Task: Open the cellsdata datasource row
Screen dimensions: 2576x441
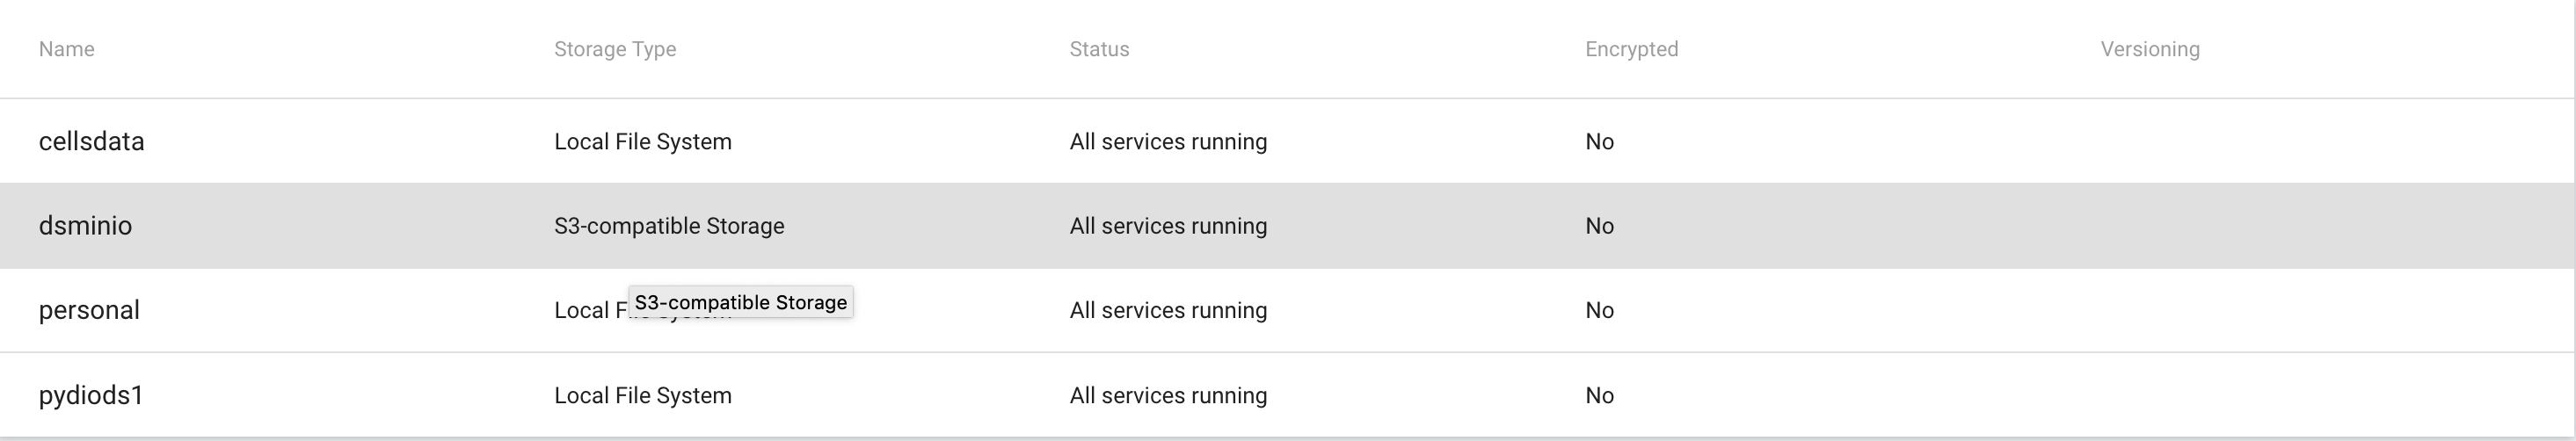Action: (91, 142)
